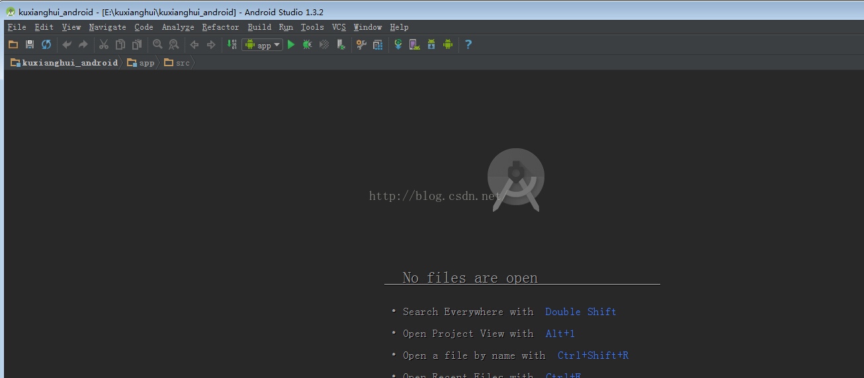This screenshot has height=378, width=864.
Task: Click the Paste clipboard icon
Action: (x=137, y=44)
